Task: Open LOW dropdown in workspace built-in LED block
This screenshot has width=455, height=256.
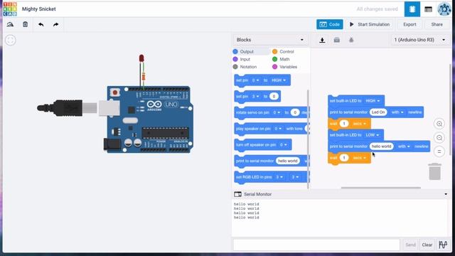Action: 373,135
